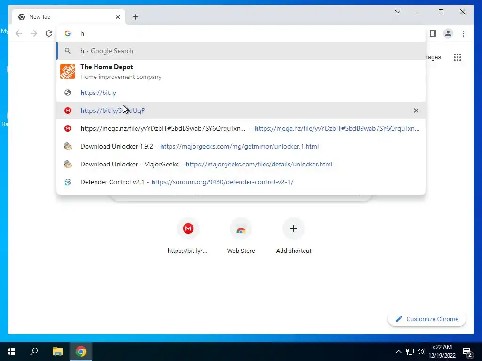Click the Chrome taskbar icon
Image resolution: width=482 pixels, height=361 pixels.
point(81,352)
